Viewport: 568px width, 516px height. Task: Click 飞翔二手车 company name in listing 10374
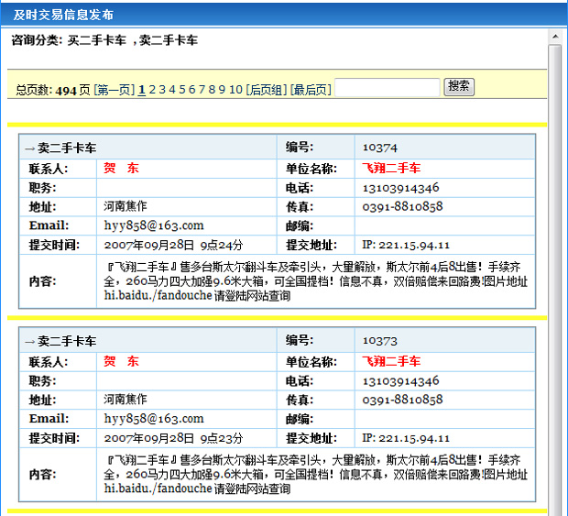(391, 169)
